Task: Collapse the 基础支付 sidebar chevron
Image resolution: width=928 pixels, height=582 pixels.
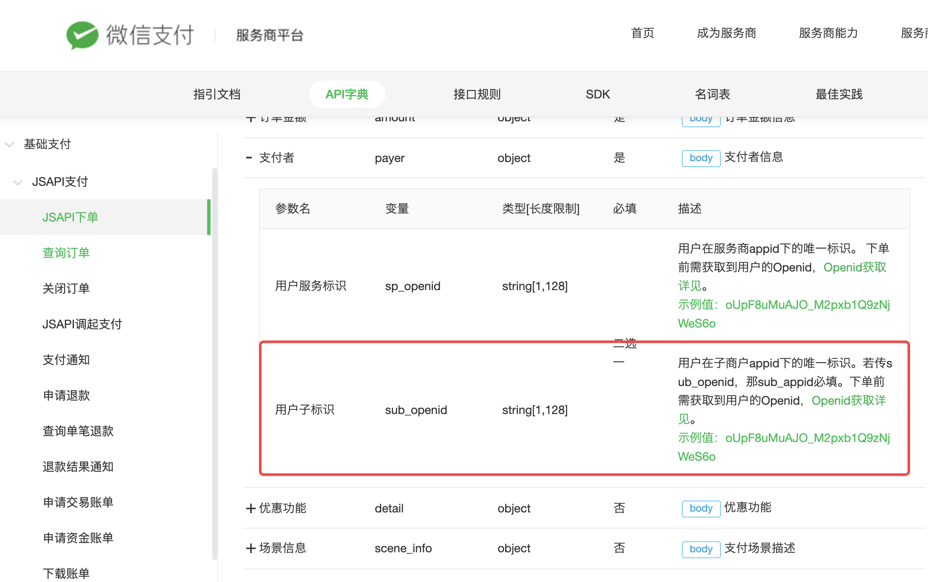Action: click(9, 144)
